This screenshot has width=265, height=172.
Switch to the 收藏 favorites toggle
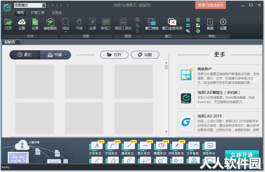[x=56, y=55]
